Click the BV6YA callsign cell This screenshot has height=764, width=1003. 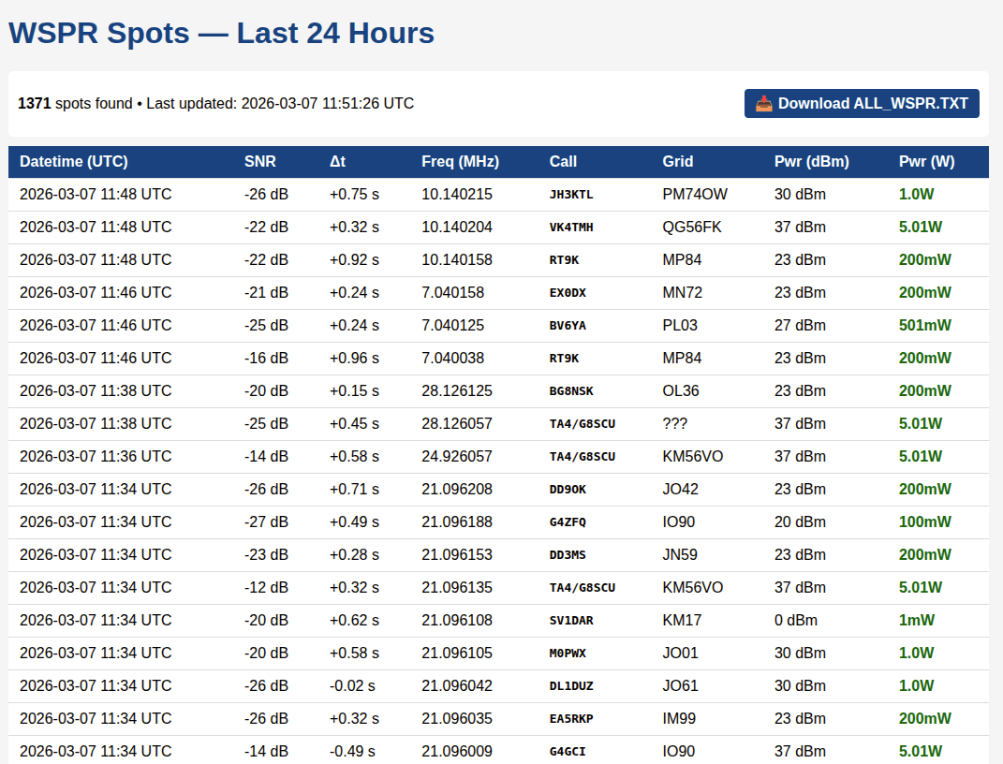pyautogui.click(x=568, y=326)
